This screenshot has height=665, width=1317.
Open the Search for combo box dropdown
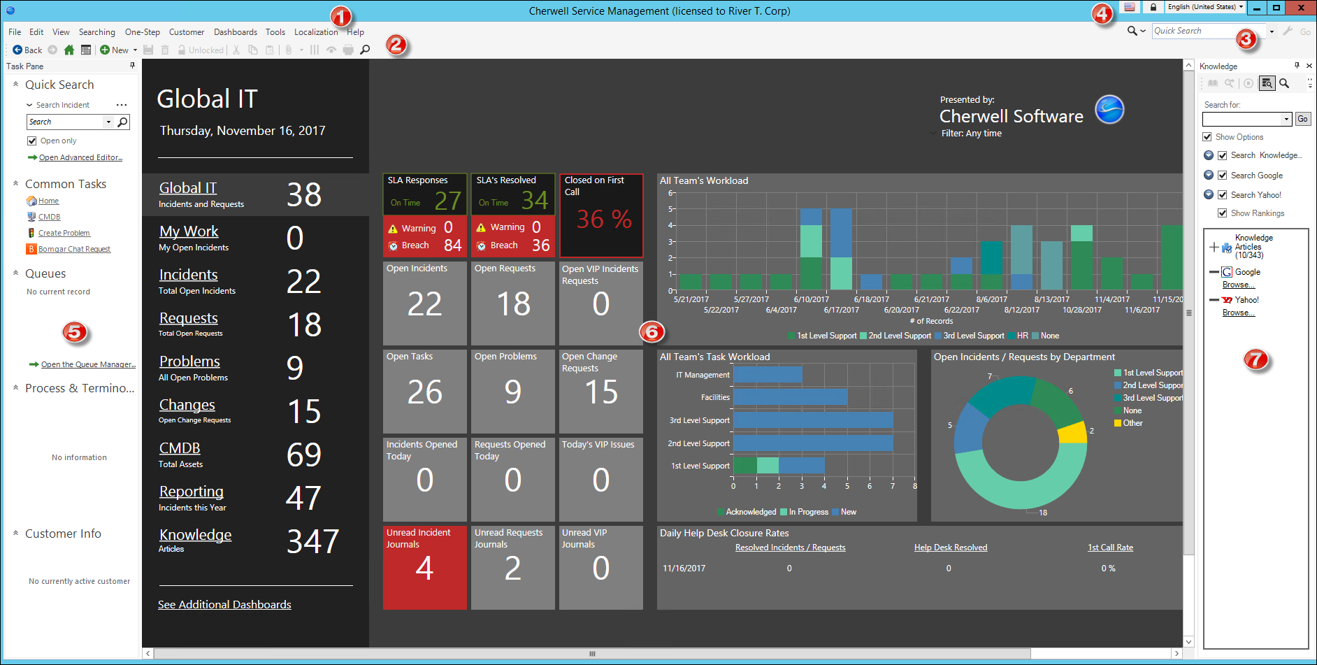(1286, 120)
